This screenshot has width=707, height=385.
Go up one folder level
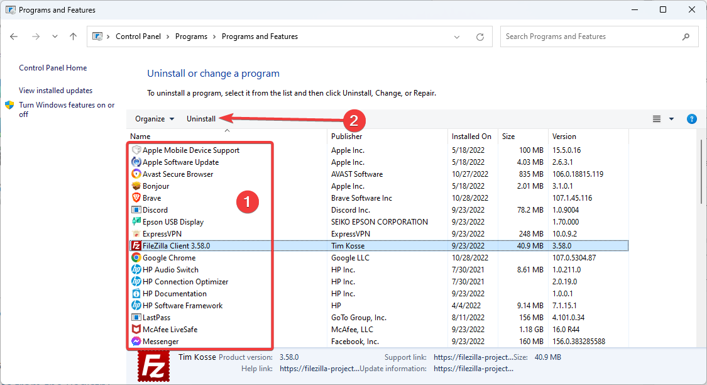pos(73,36)
